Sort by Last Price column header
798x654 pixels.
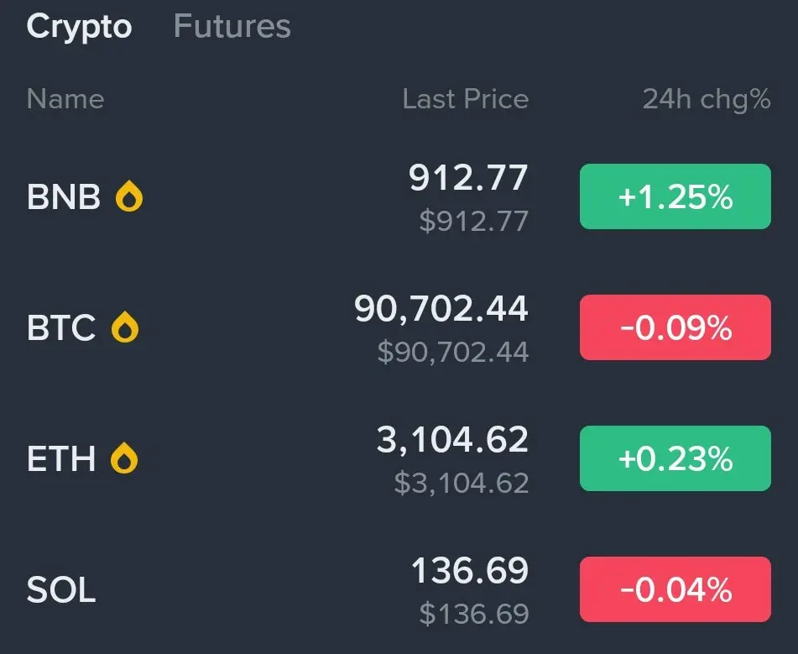[466, 99]
